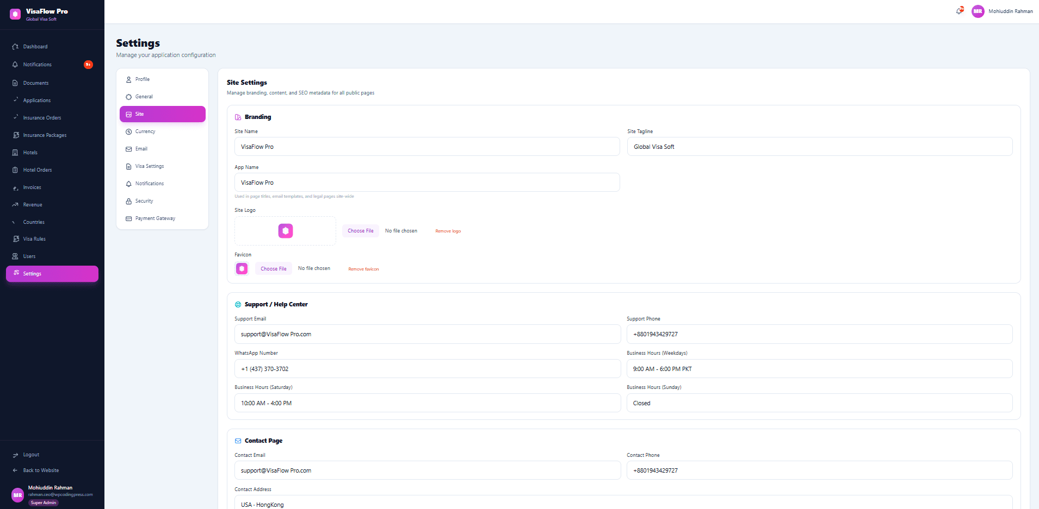Open the notification bell in header
This screenshot has height=509, width=1039.
pos(959,11)
